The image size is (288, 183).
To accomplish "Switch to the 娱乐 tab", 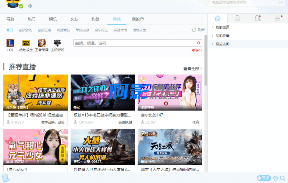I will tap(53, 19).
